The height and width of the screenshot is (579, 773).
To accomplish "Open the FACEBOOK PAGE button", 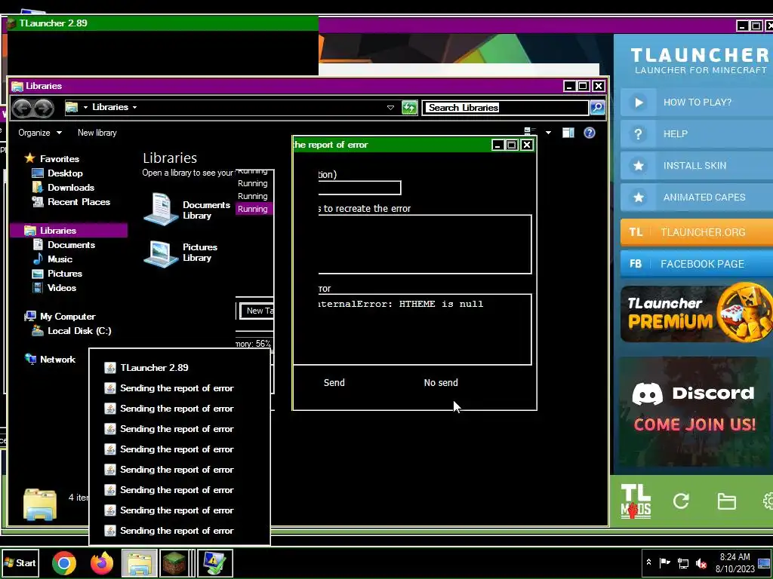I will tap(697, 264).
